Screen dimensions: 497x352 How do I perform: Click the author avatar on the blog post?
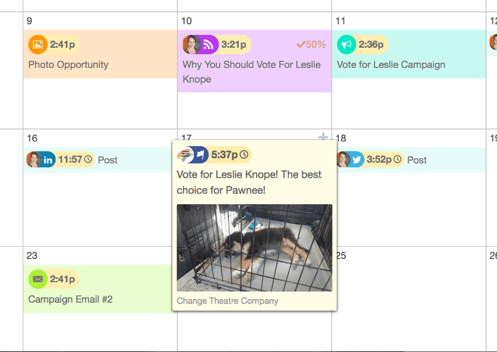pyautogui.click(x=192, y=45)
